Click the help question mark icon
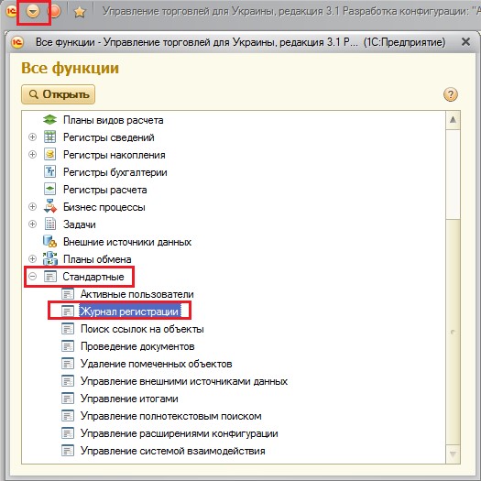 451,94
